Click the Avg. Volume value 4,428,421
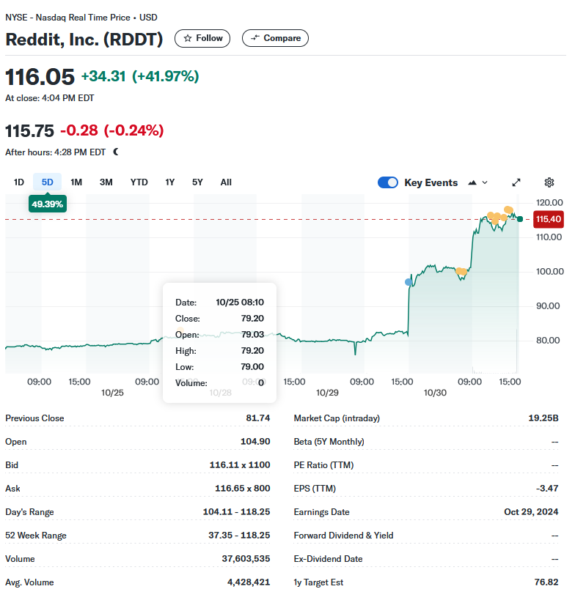The height and width of the screenshot is (600, 575). coord(249,582)
